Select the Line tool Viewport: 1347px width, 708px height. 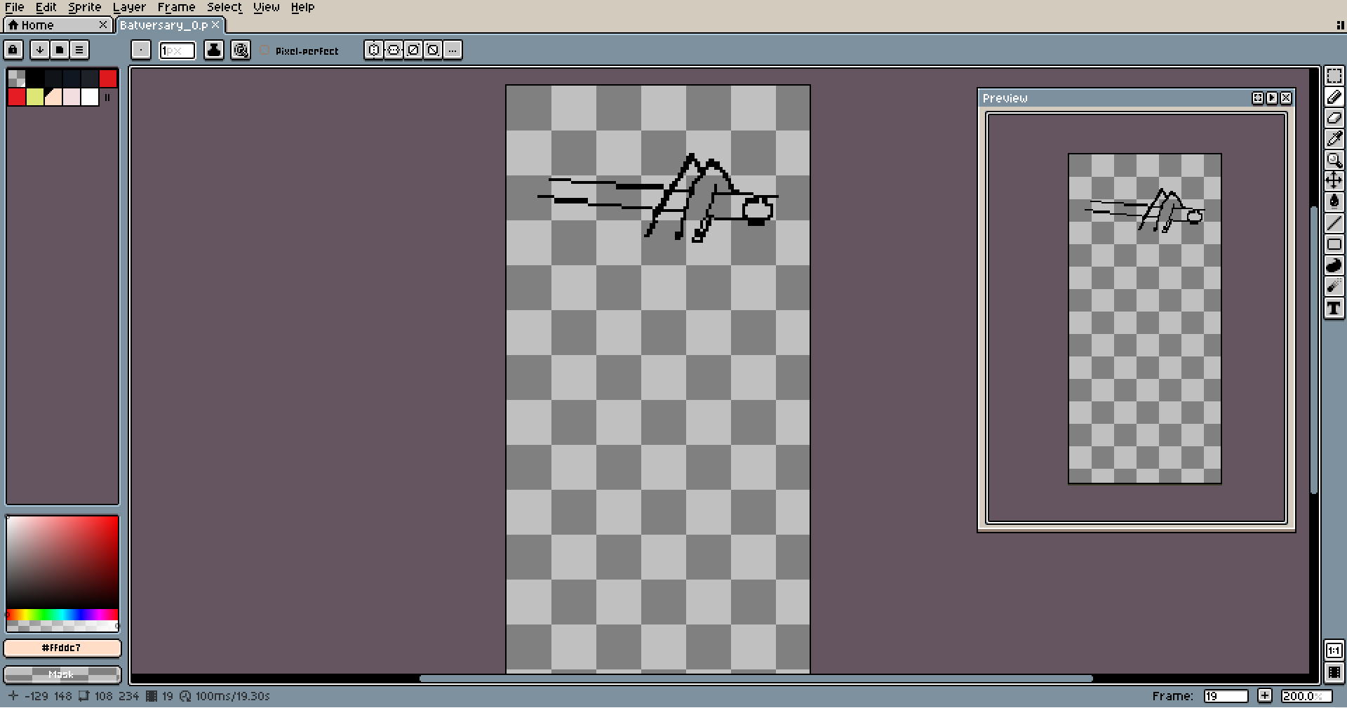(x=1334, y=224)
